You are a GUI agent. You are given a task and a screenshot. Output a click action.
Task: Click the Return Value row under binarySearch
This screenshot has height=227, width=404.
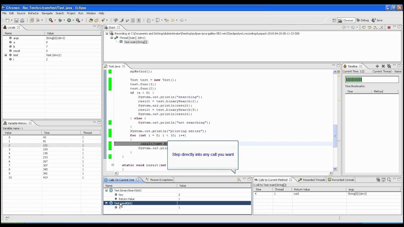(177, 199)
